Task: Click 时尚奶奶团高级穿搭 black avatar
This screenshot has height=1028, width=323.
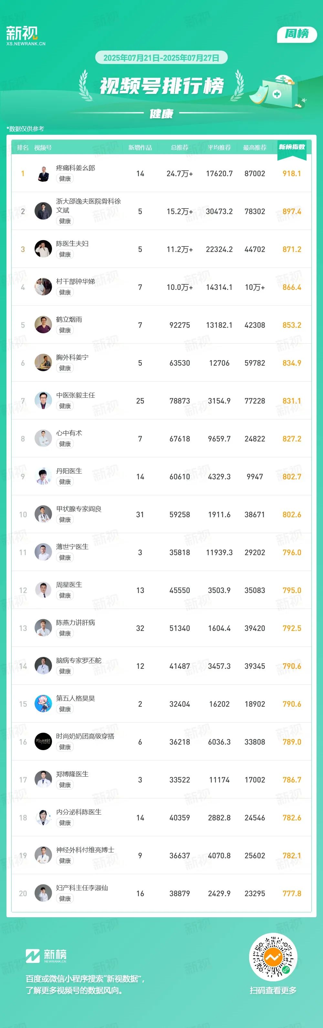Action: [43, 742]
